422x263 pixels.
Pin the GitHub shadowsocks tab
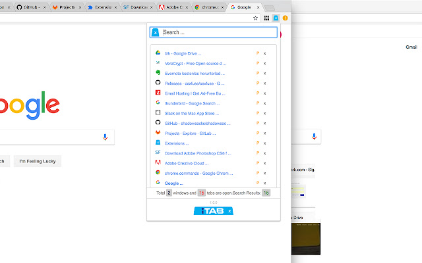click(258, 123)
